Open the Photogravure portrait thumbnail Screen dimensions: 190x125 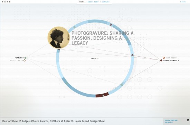59,38
